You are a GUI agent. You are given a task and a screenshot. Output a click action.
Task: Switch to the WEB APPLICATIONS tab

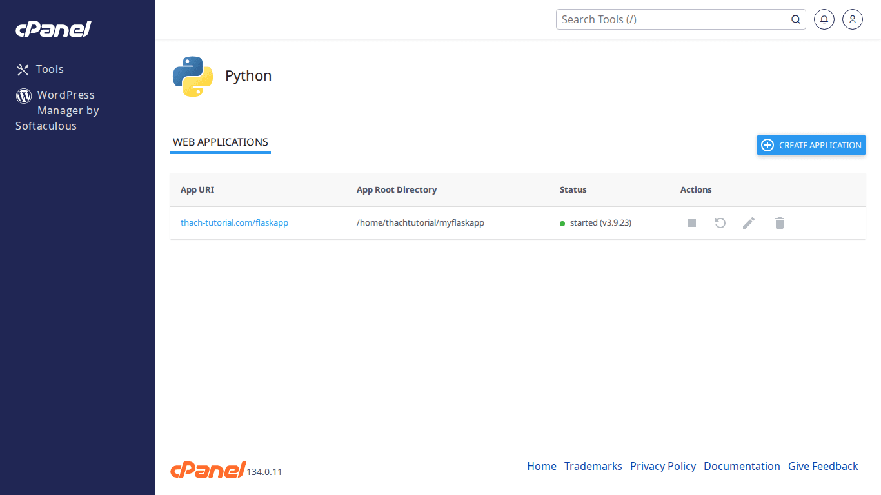click(220, 142)
